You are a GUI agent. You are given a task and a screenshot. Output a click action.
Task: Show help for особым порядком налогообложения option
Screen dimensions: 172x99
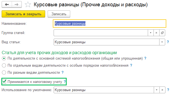(131, 65)
